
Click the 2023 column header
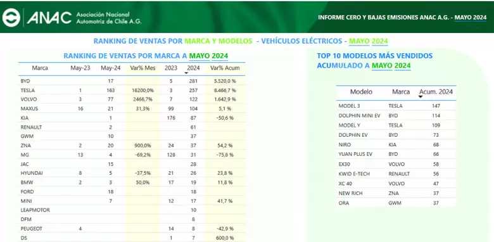click(171, 68)
